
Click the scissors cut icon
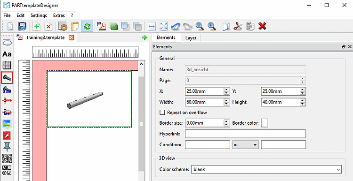238,26
